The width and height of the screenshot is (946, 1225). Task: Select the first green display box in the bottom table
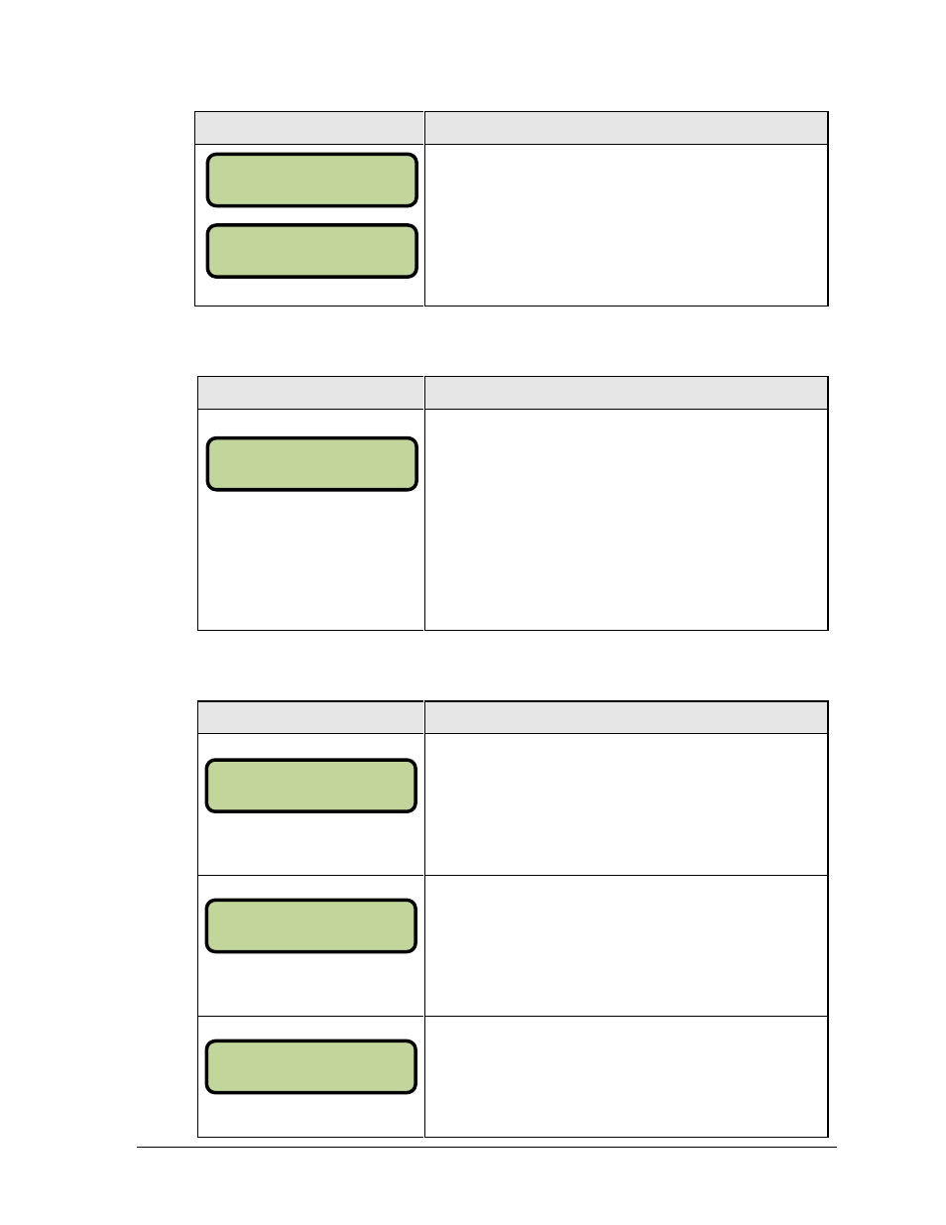(x=310, y=786)
